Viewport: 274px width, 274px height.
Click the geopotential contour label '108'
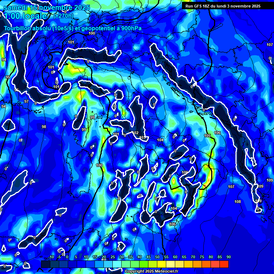(238, 202)
